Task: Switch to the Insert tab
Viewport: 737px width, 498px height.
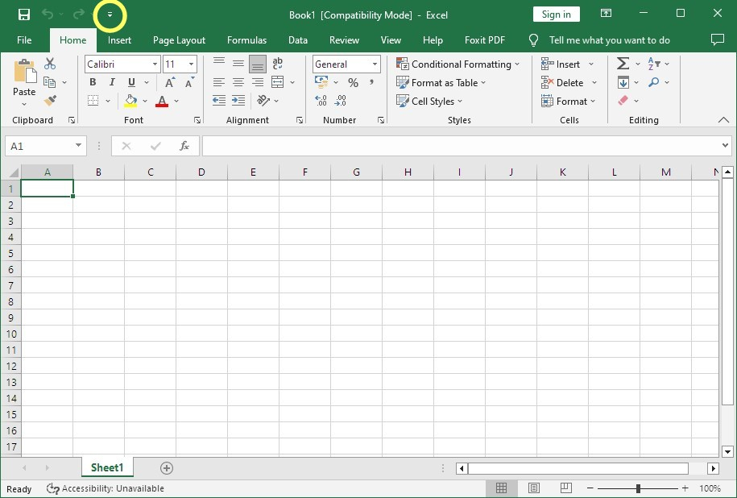Action: (x=119, y=40)
